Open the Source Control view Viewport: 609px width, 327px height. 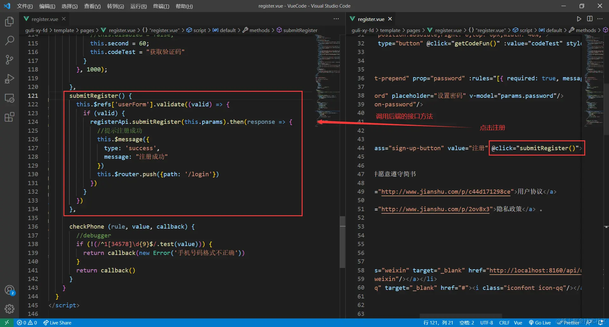[10, 59]
